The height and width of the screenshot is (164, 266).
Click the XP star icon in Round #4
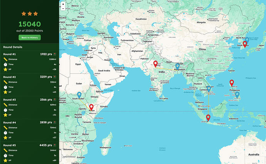[x=5, y=137]
